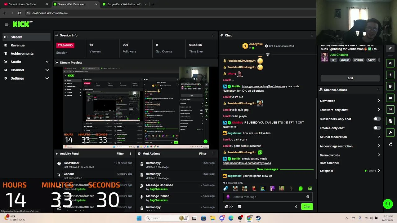The width and height of the screenshot is (397, 223).
Task: Click the points infinity icon below chat
Action: coord(229,207)
